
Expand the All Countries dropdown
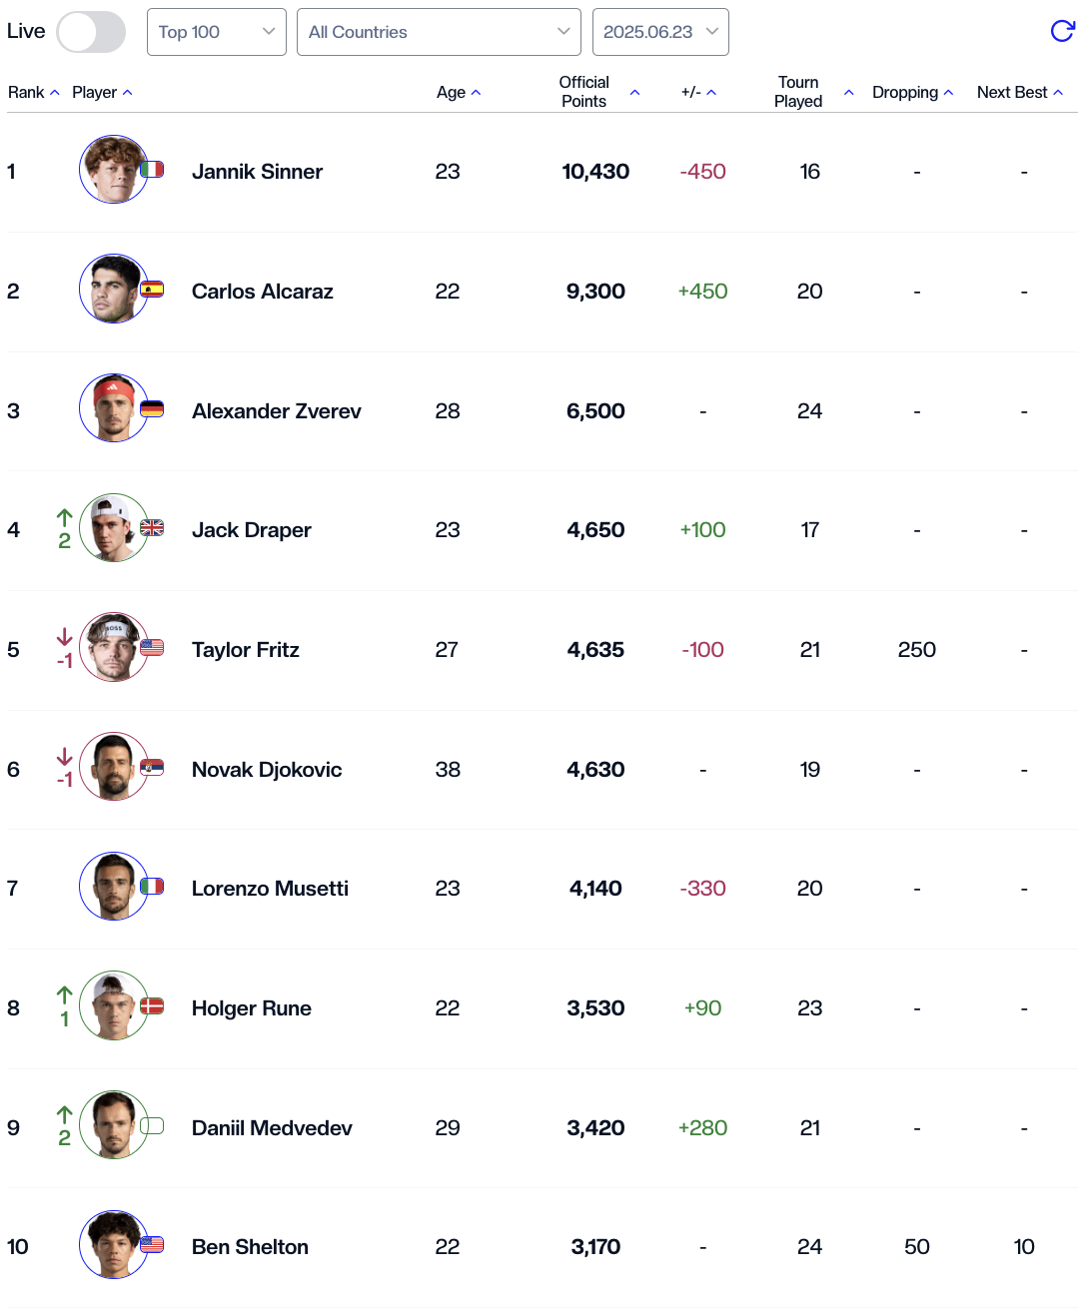point(439,32)
